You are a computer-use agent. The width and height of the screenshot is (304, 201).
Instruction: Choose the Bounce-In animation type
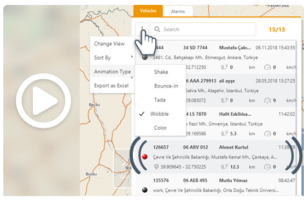(x=166, y=86)
